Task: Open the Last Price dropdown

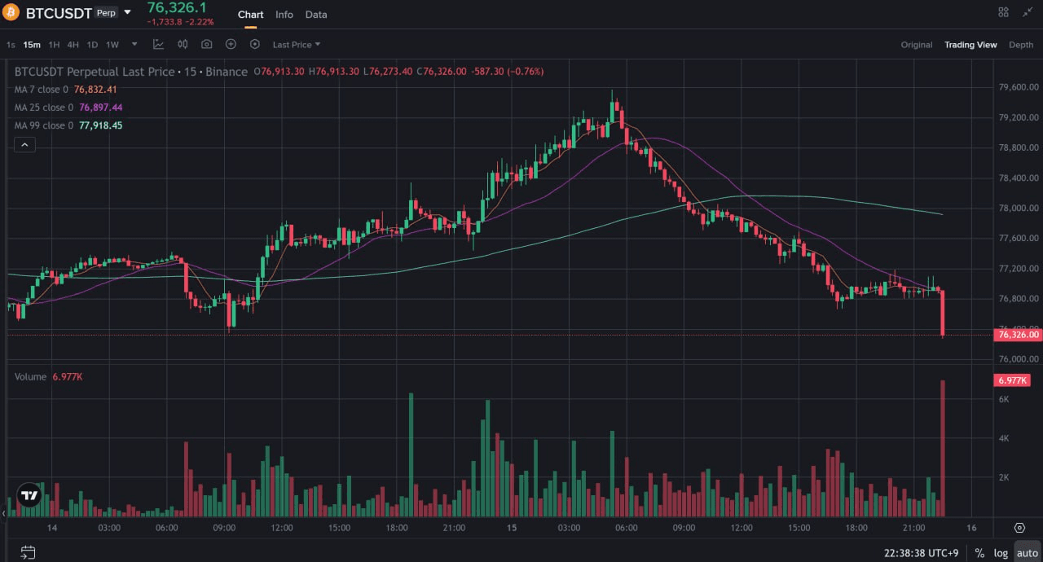Action: coord(297,45)
